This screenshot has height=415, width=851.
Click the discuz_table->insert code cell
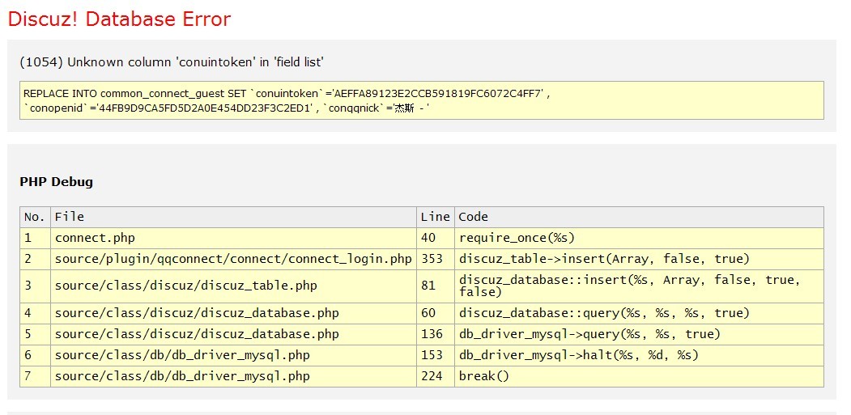pos(604,259)
